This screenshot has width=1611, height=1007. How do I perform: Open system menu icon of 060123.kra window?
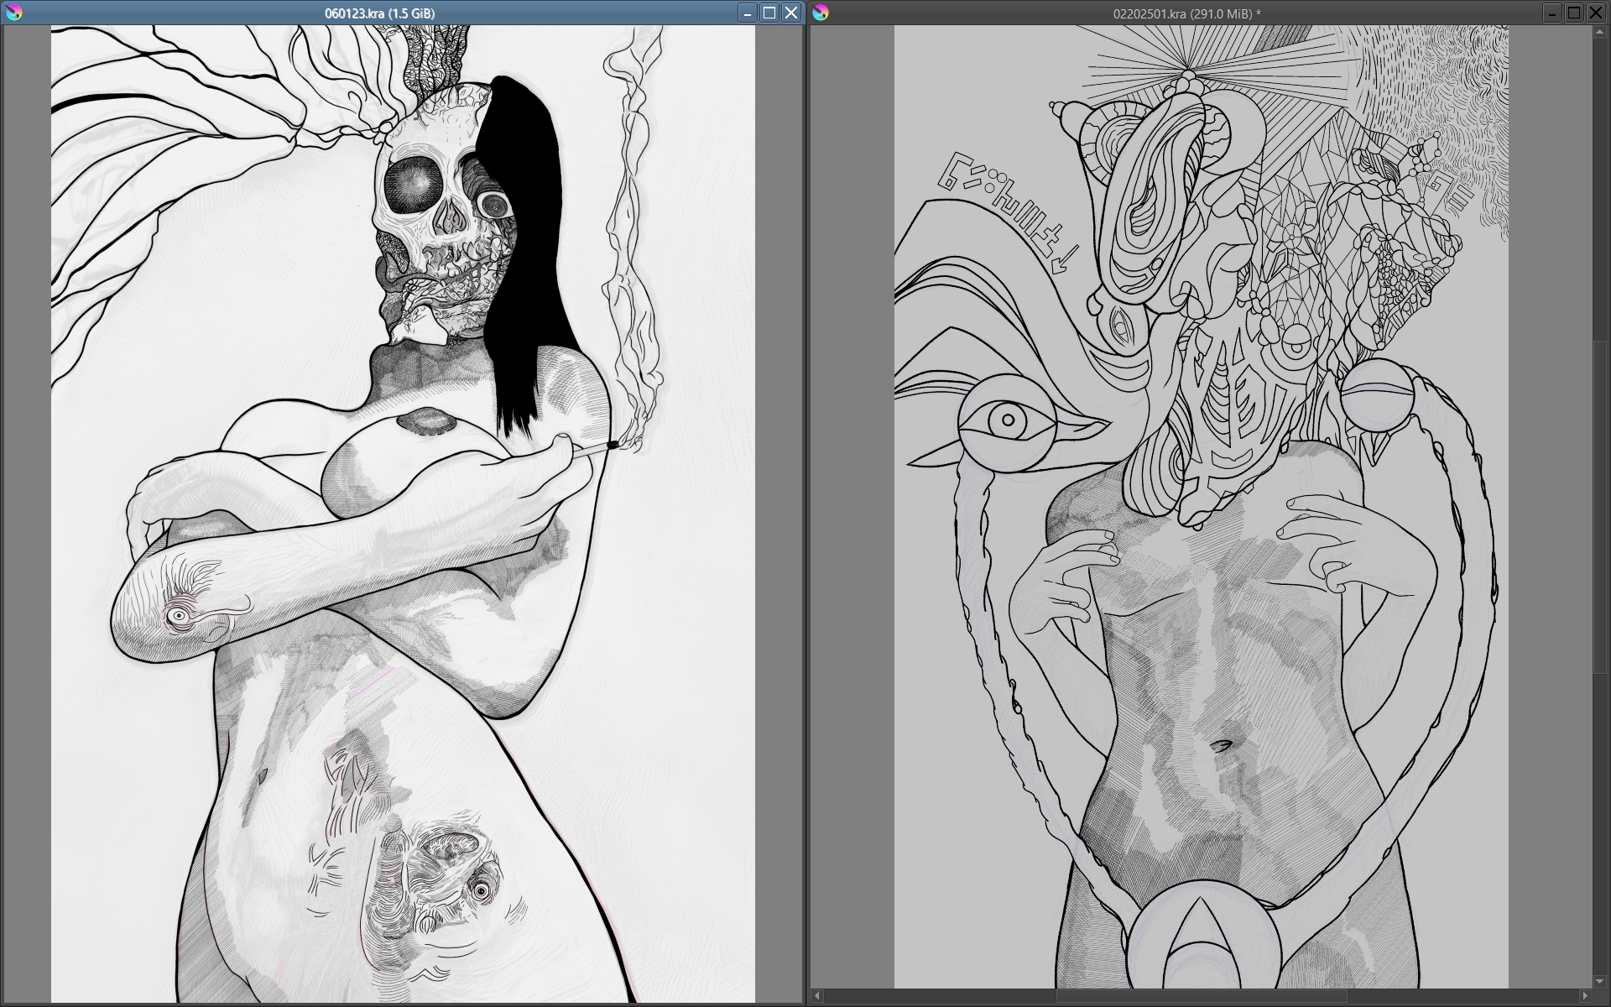click(13, 13)
